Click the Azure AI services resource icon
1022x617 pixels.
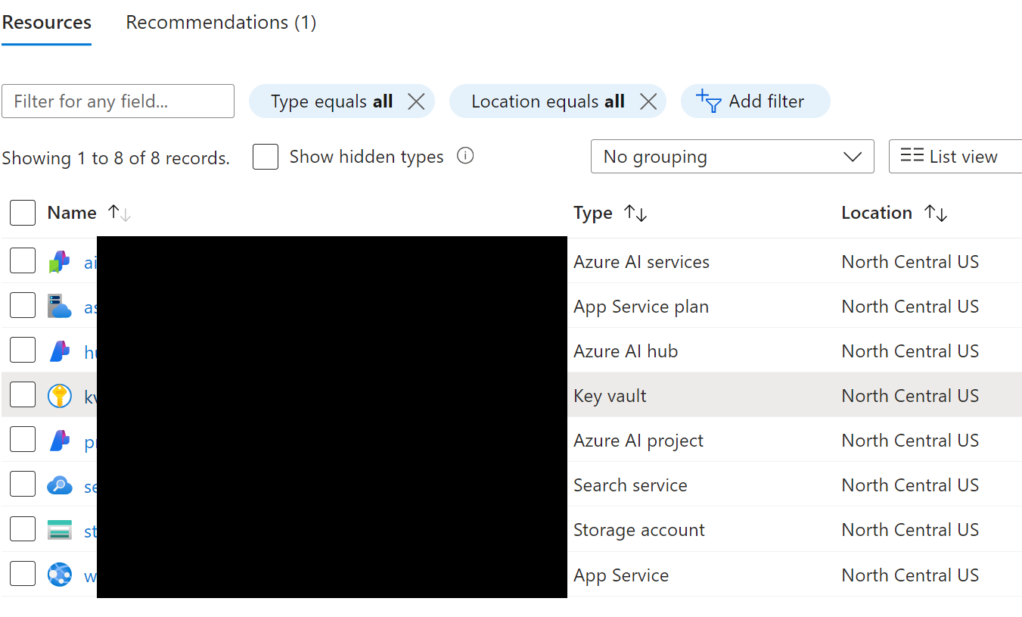coord(61,262)
